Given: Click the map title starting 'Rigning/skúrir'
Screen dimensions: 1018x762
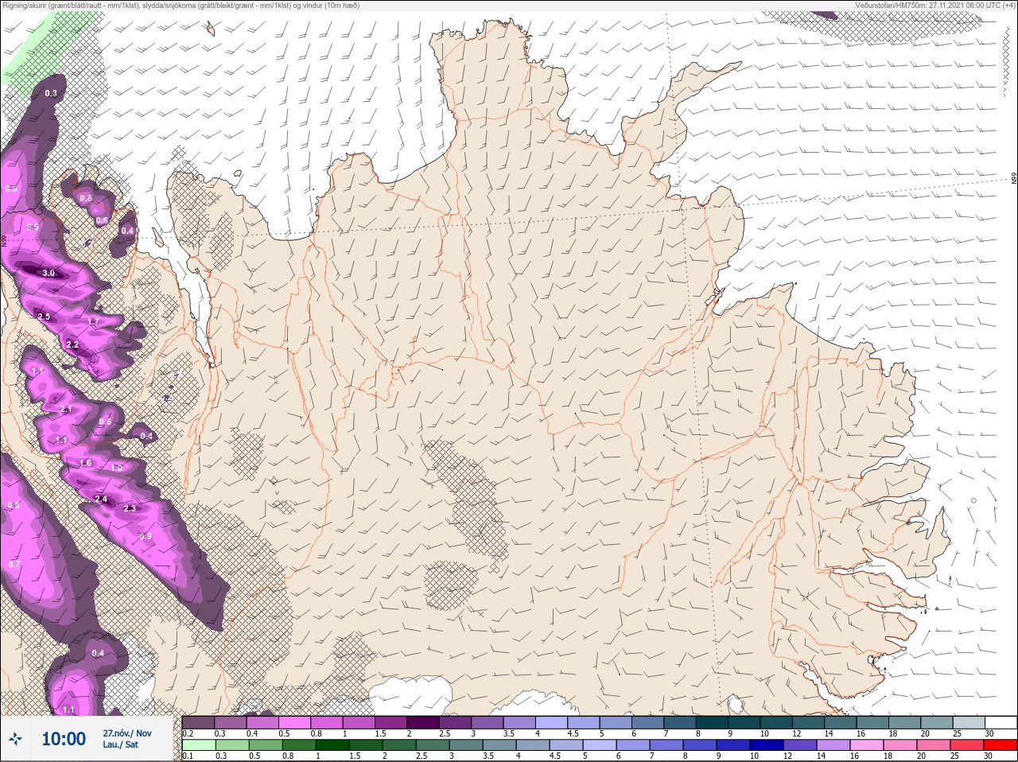Looking at the screenshot, I should click(x=181, y=6).
